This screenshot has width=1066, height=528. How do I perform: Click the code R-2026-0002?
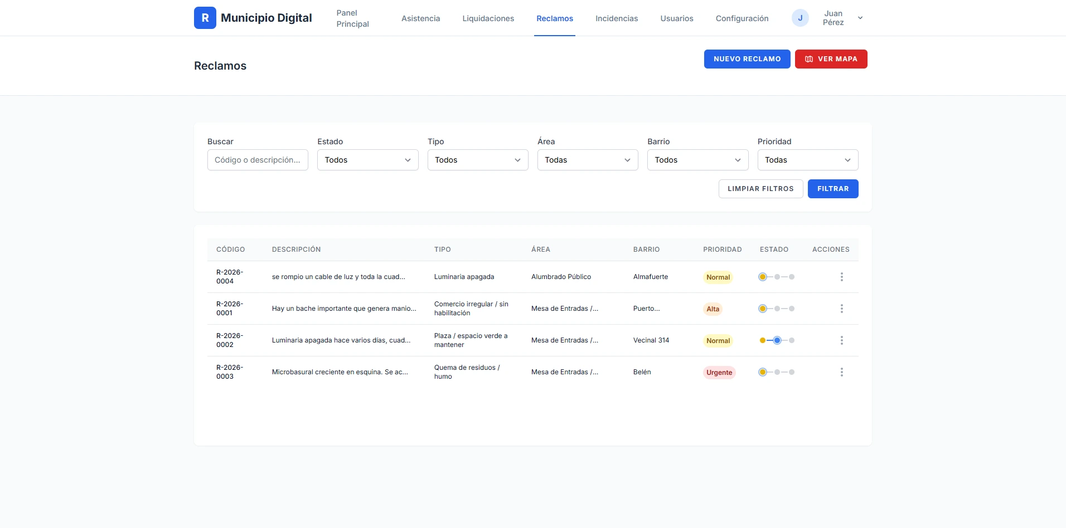tap(230, 340)
